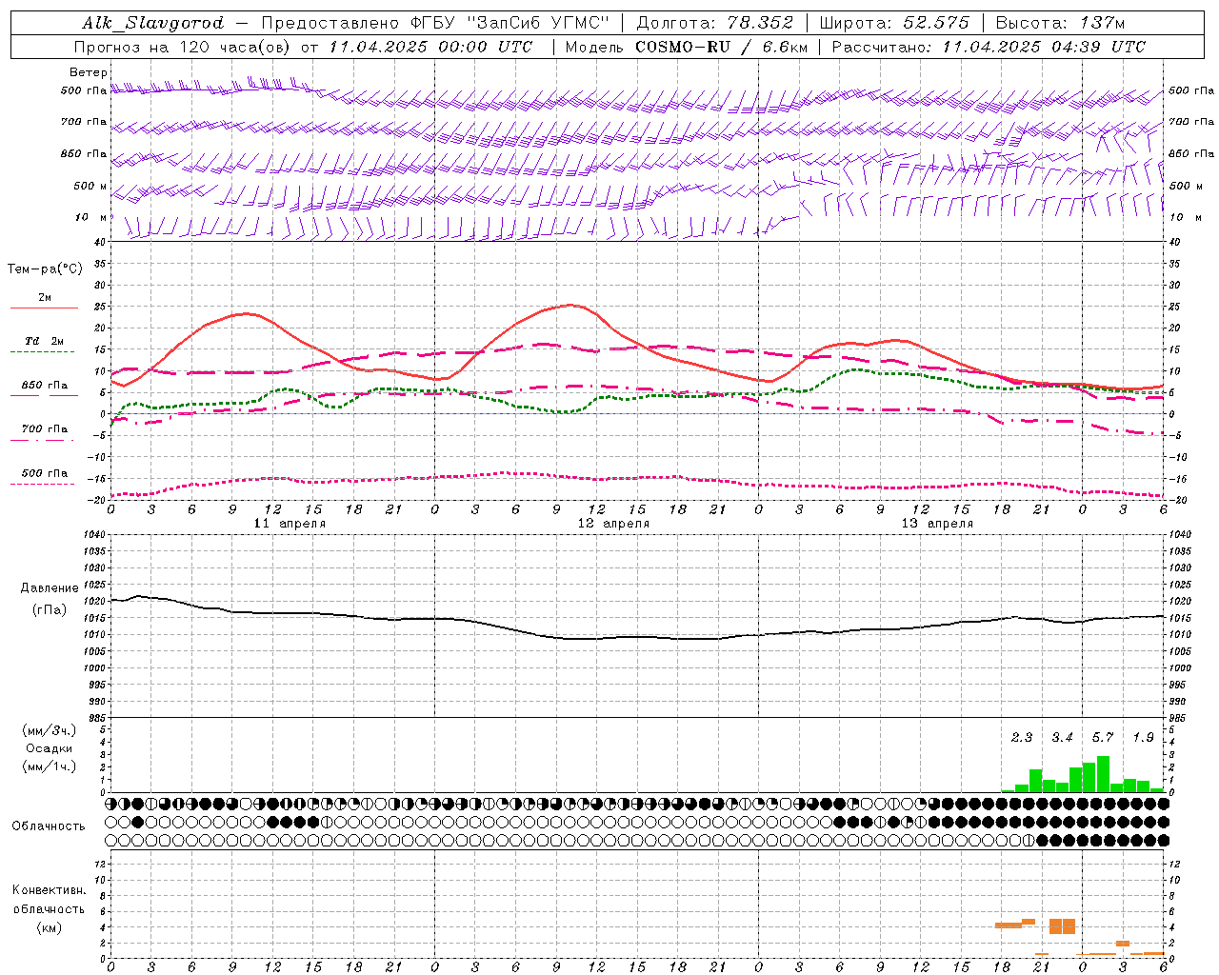Click the 3.4 precipitation total
The image size is (1219, 975).
click(x=1062, y=738)
